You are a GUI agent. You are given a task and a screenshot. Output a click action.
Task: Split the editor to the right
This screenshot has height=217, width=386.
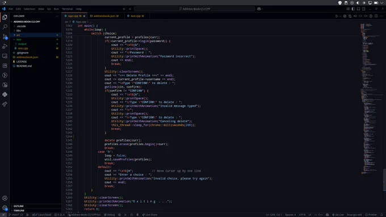(376, 16)
